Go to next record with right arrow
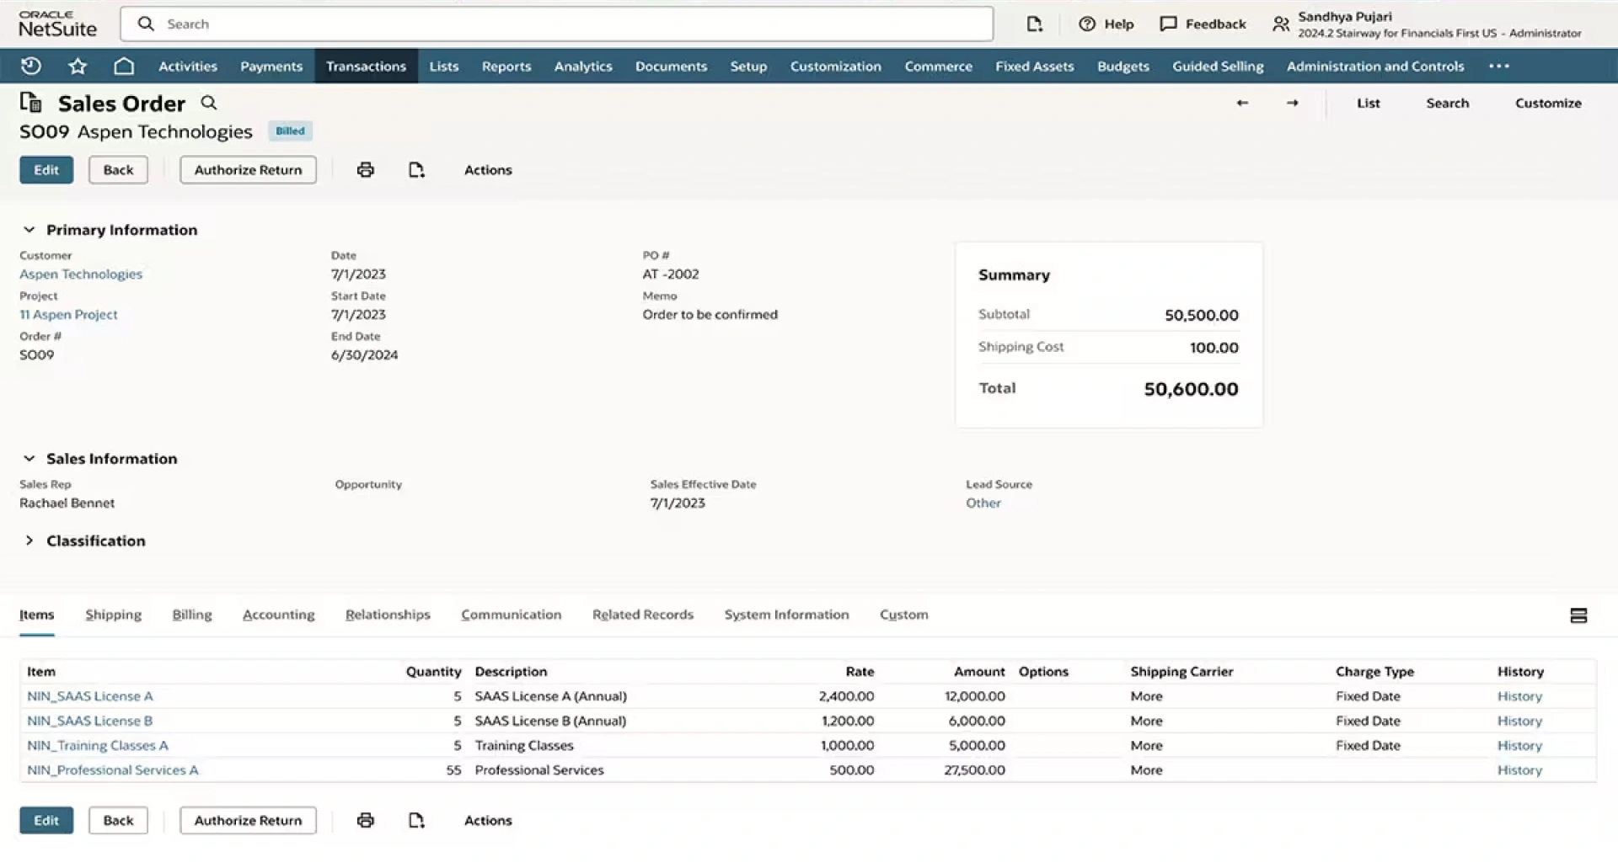This screenshot has width=1618, height=868. (1293, 103)
